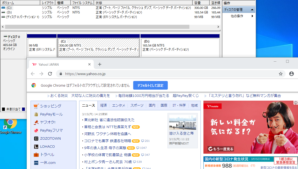Click the Chrome logo icon in the default browser bar
Screen dimensions: 298x169
point(34,85)
